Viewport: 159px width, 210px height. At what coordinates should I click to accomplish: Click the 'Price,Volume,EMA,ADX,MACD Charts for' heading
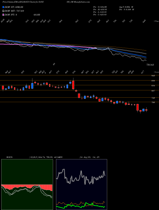click(x=21, y=2)
